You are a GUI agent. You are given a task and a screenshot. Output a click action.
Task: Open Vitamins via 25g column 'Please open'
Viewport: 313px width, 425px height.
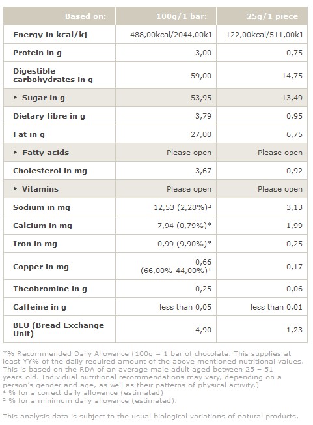280,189
